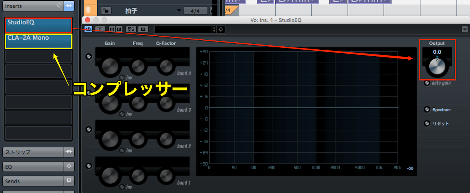Toggle inv for band 4
This screenshot has width=470, height=193.
coord(122,77)
